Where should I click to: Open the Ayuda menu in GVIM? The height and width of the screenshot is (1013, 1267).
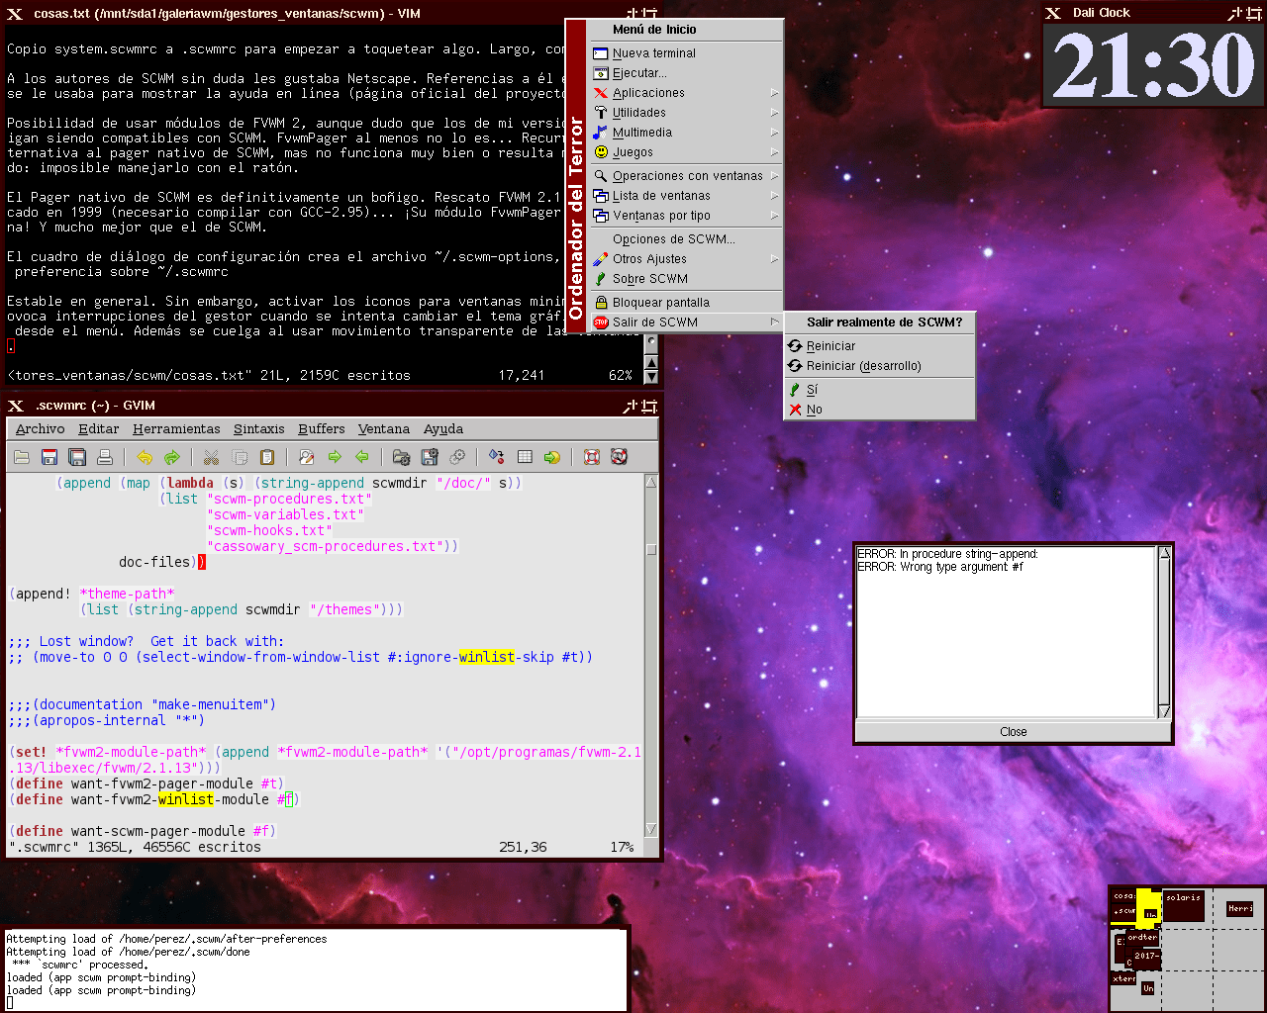[443, 429]
